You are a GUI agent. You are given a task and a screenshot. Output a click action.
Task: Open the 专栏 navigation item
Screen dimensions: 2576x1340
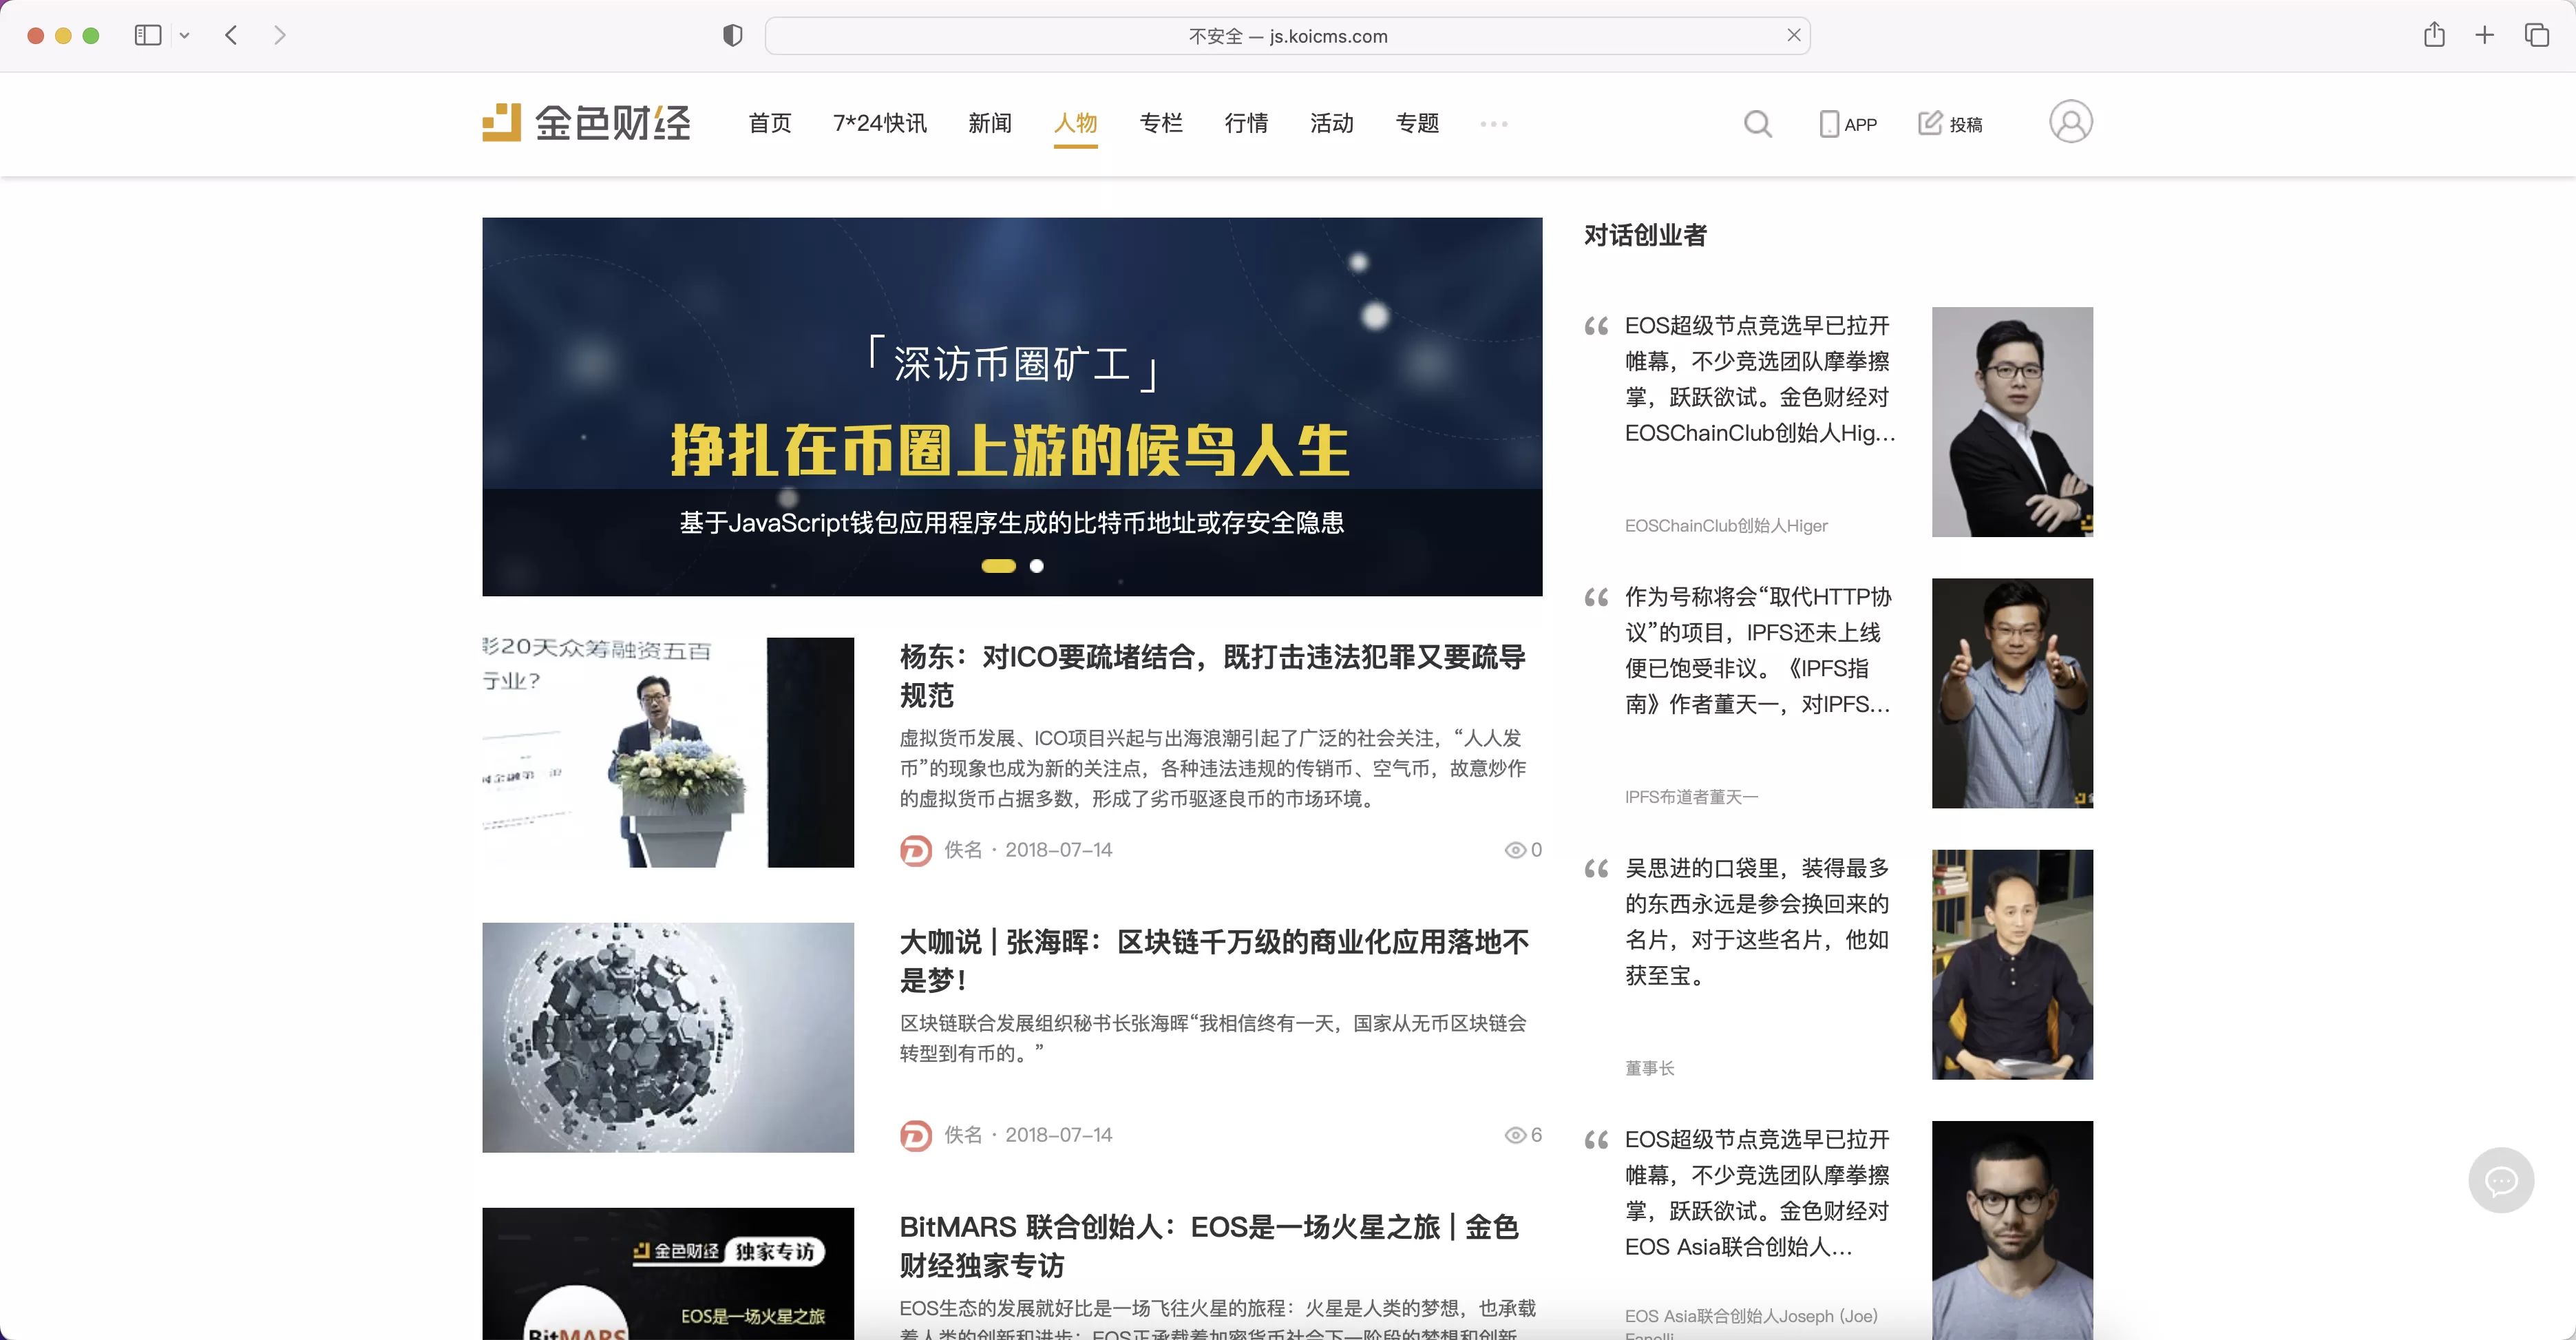coord(1161,123)
